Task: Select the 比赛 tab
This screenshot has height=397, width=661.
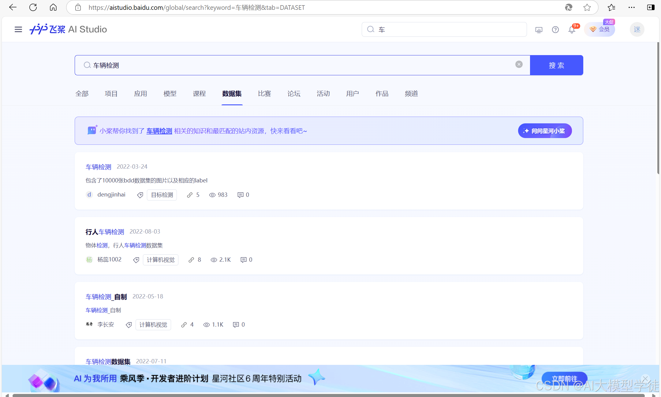Action: tap(264, 94)
